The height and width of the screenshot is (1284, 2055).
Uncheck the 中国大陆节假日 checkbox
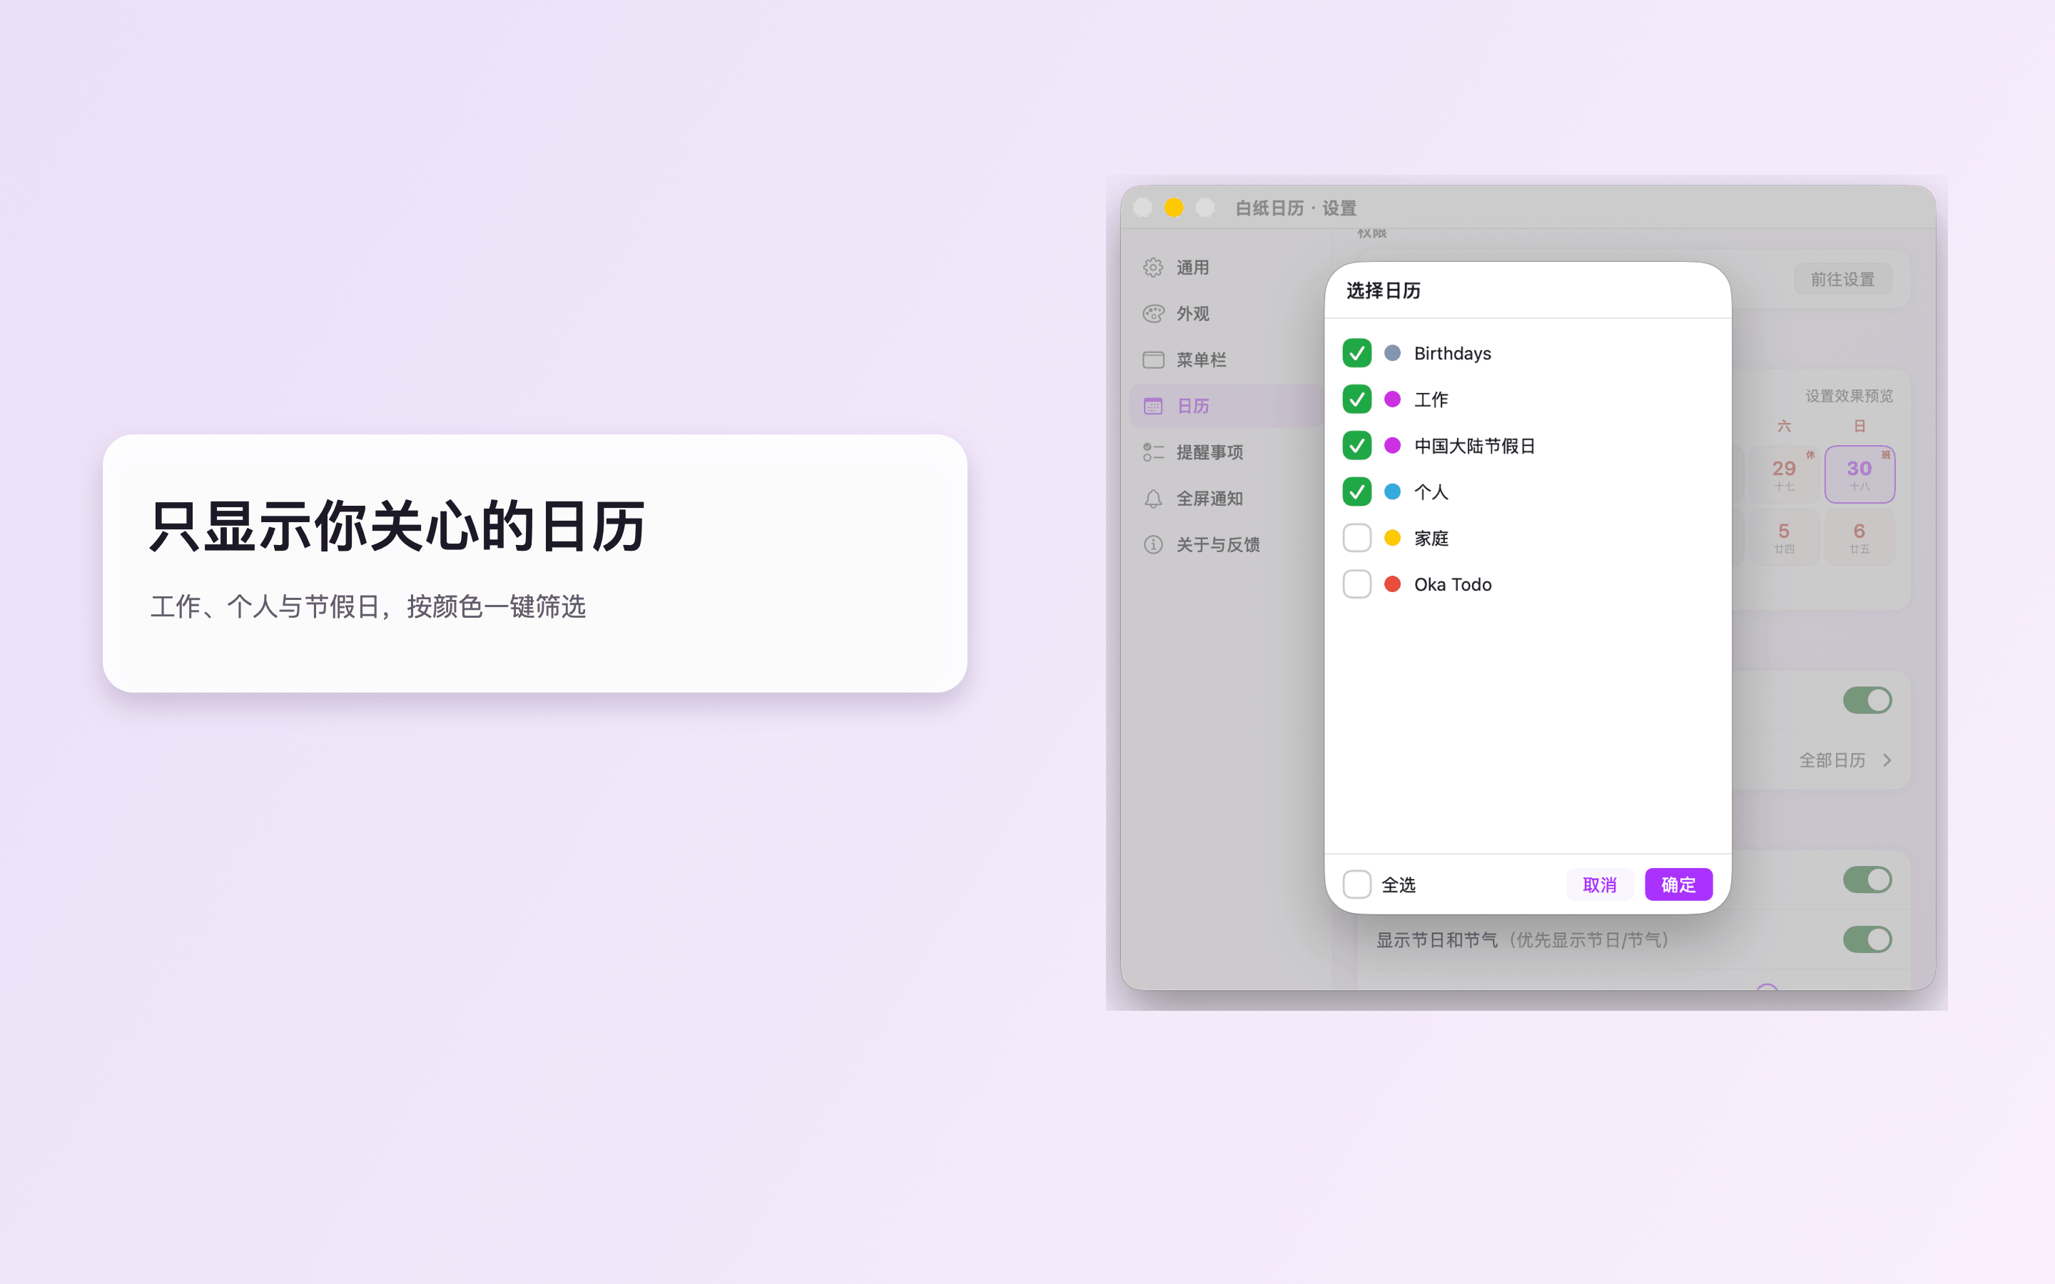tap(1356, 445)
